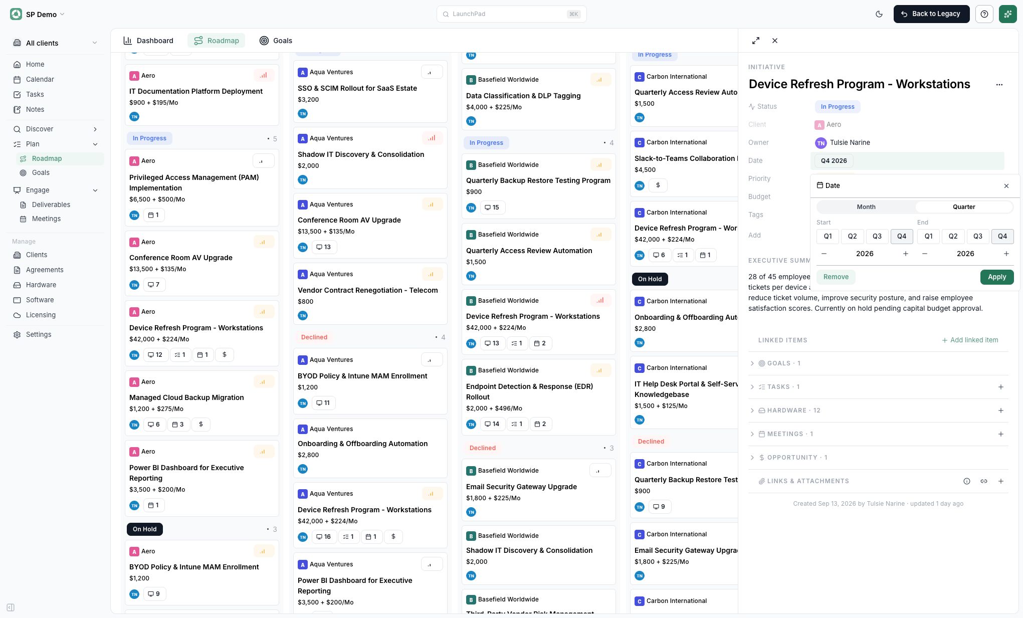1023x618 pixels.
Task: Open the initiative more options ellipsis
Action: [x=999, y=85]
